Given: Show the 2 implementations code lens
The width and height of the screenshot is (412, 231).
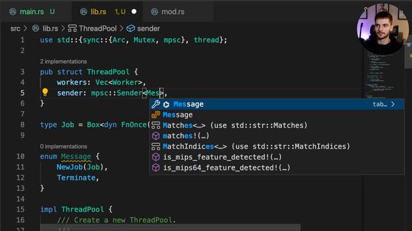Looking at the screenshot, I should 63,62.
